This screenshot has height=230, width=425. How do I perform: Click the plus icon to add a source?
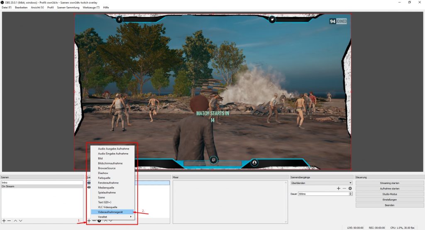coord(89,220)
